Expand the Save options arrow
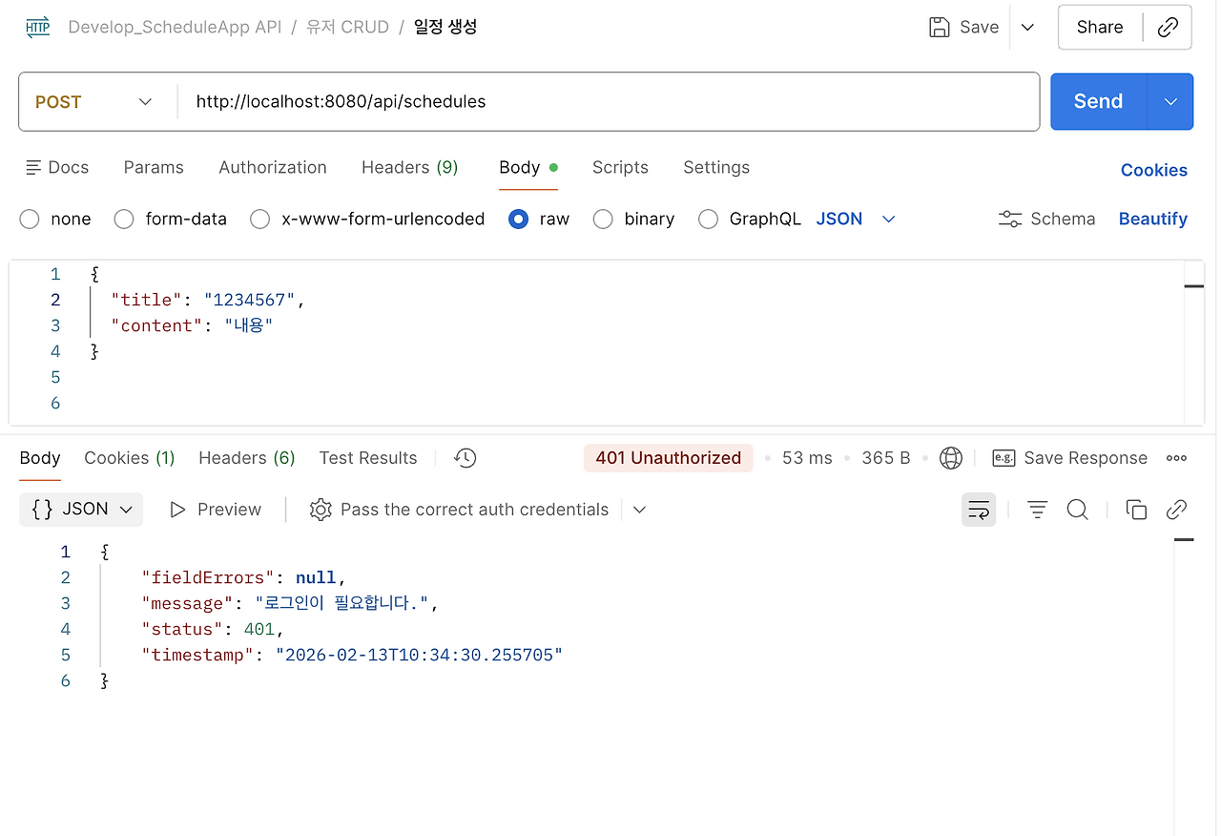Screen dimensions: 1221x836 pyautogui.click(x=1027, y=27)
